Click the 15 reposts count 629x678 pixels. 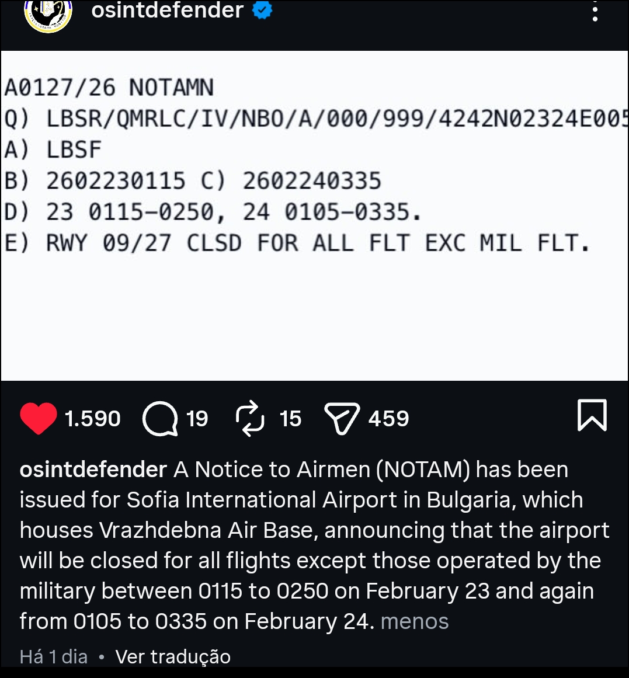click(290, 419)
